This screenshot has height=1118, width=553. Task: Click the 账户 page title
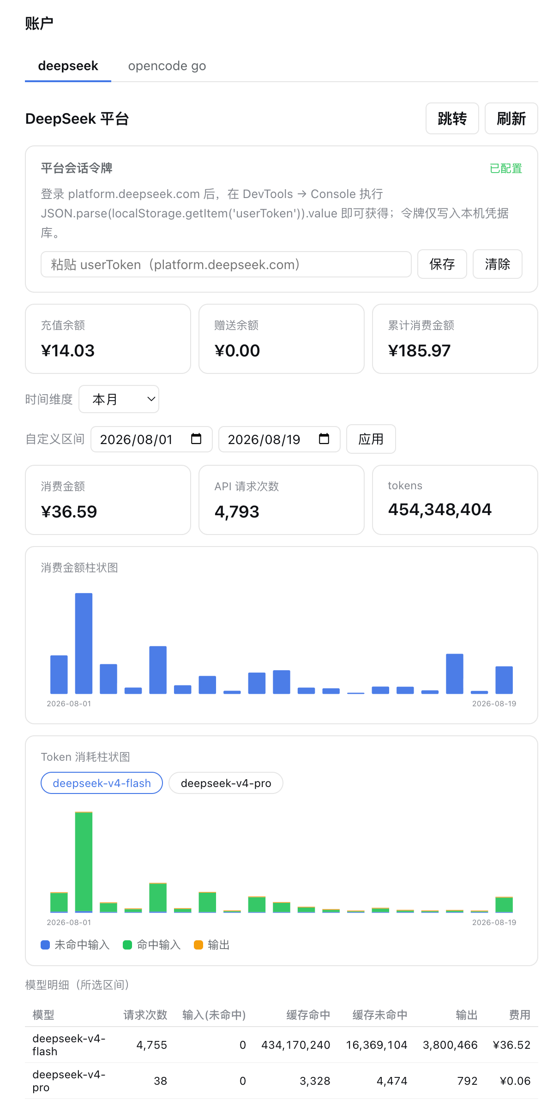point(39,23)
